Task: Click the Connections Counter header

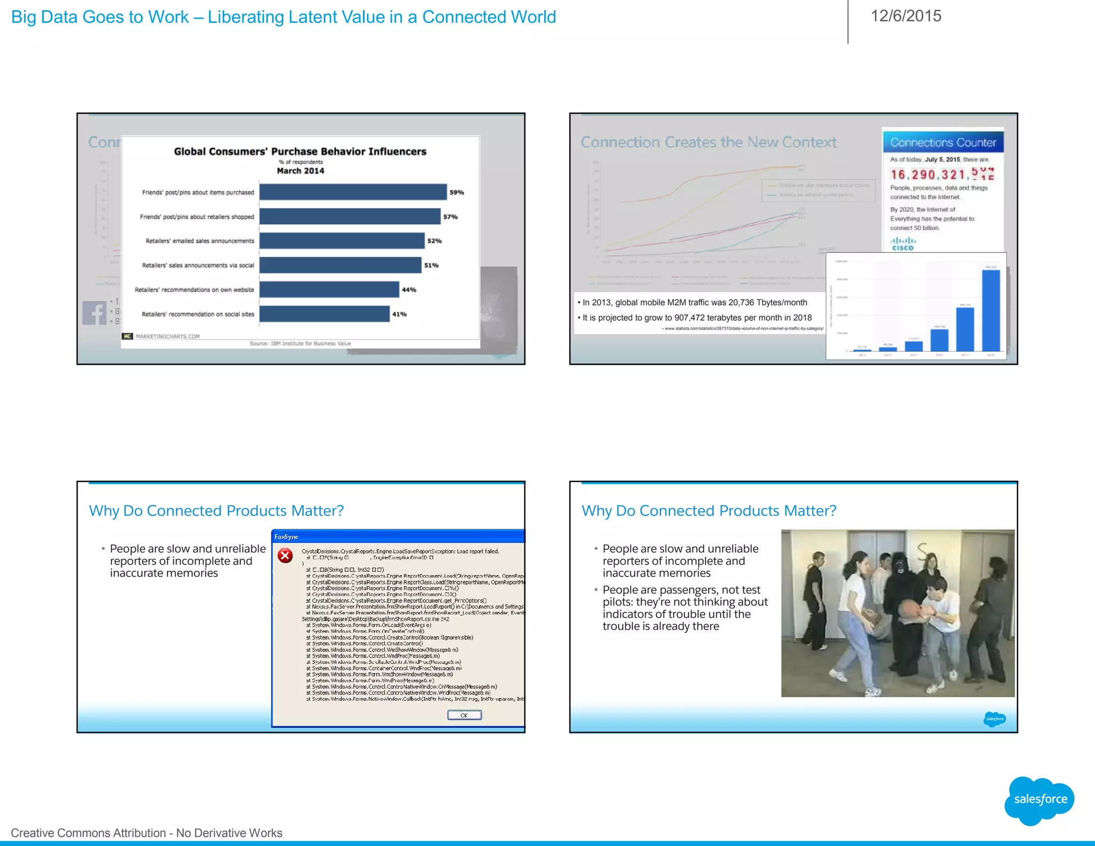Action: (x=943, y=143)
